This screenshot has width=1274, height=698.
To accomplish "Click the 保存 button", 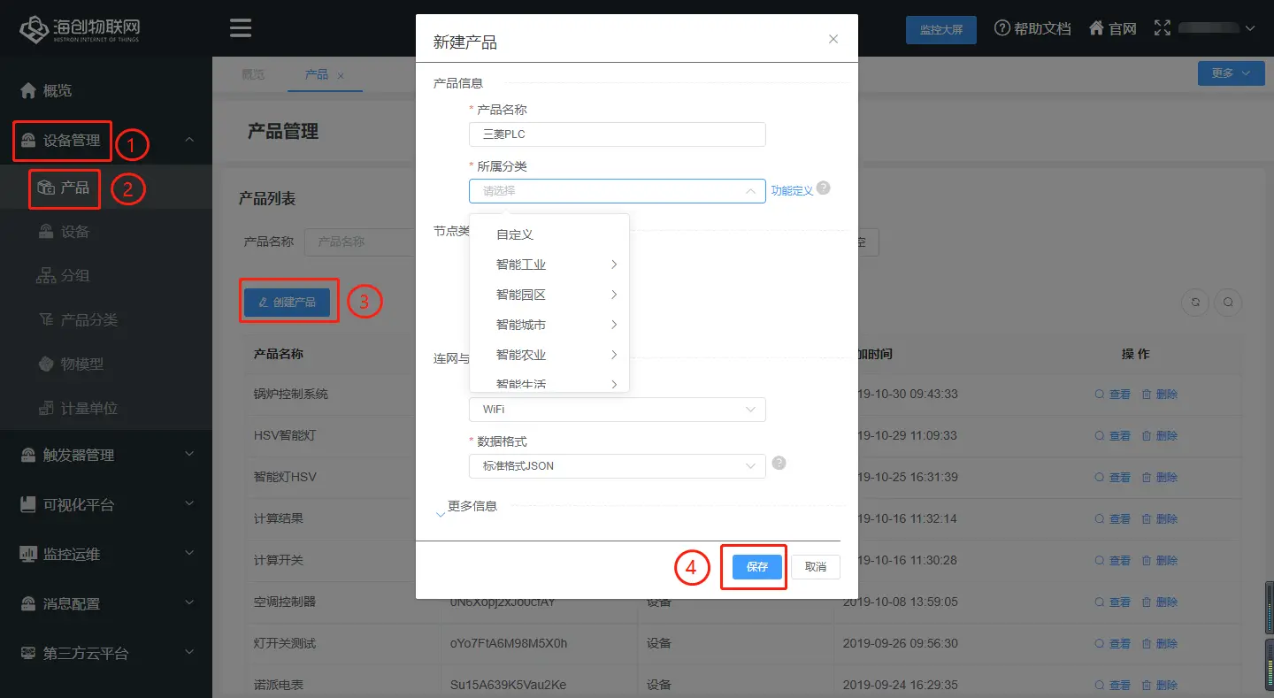I will (x=757, y=567).
